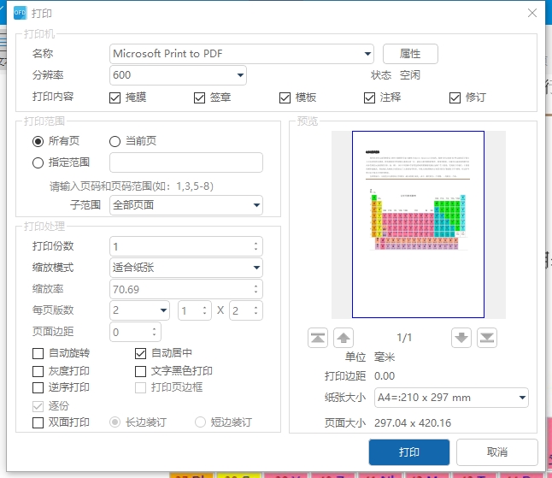Screen dimensions: 552x478
Task: Select the 当前页 radio button
Action: pyautogui.click(x=115, y=141)
